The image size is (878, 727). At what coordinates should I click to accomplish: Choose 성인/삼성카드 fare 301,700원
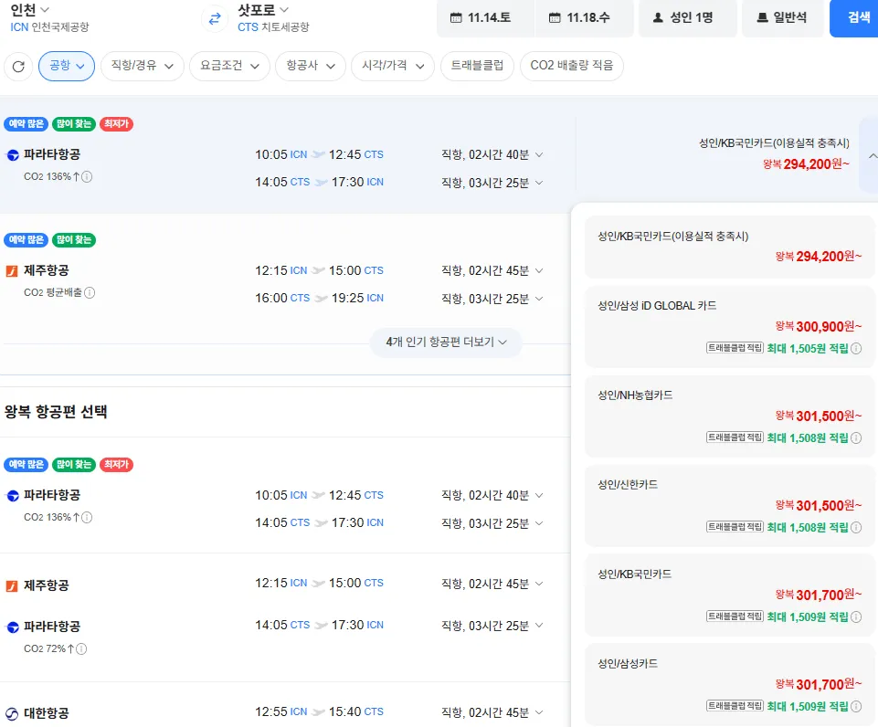(729, 685)
